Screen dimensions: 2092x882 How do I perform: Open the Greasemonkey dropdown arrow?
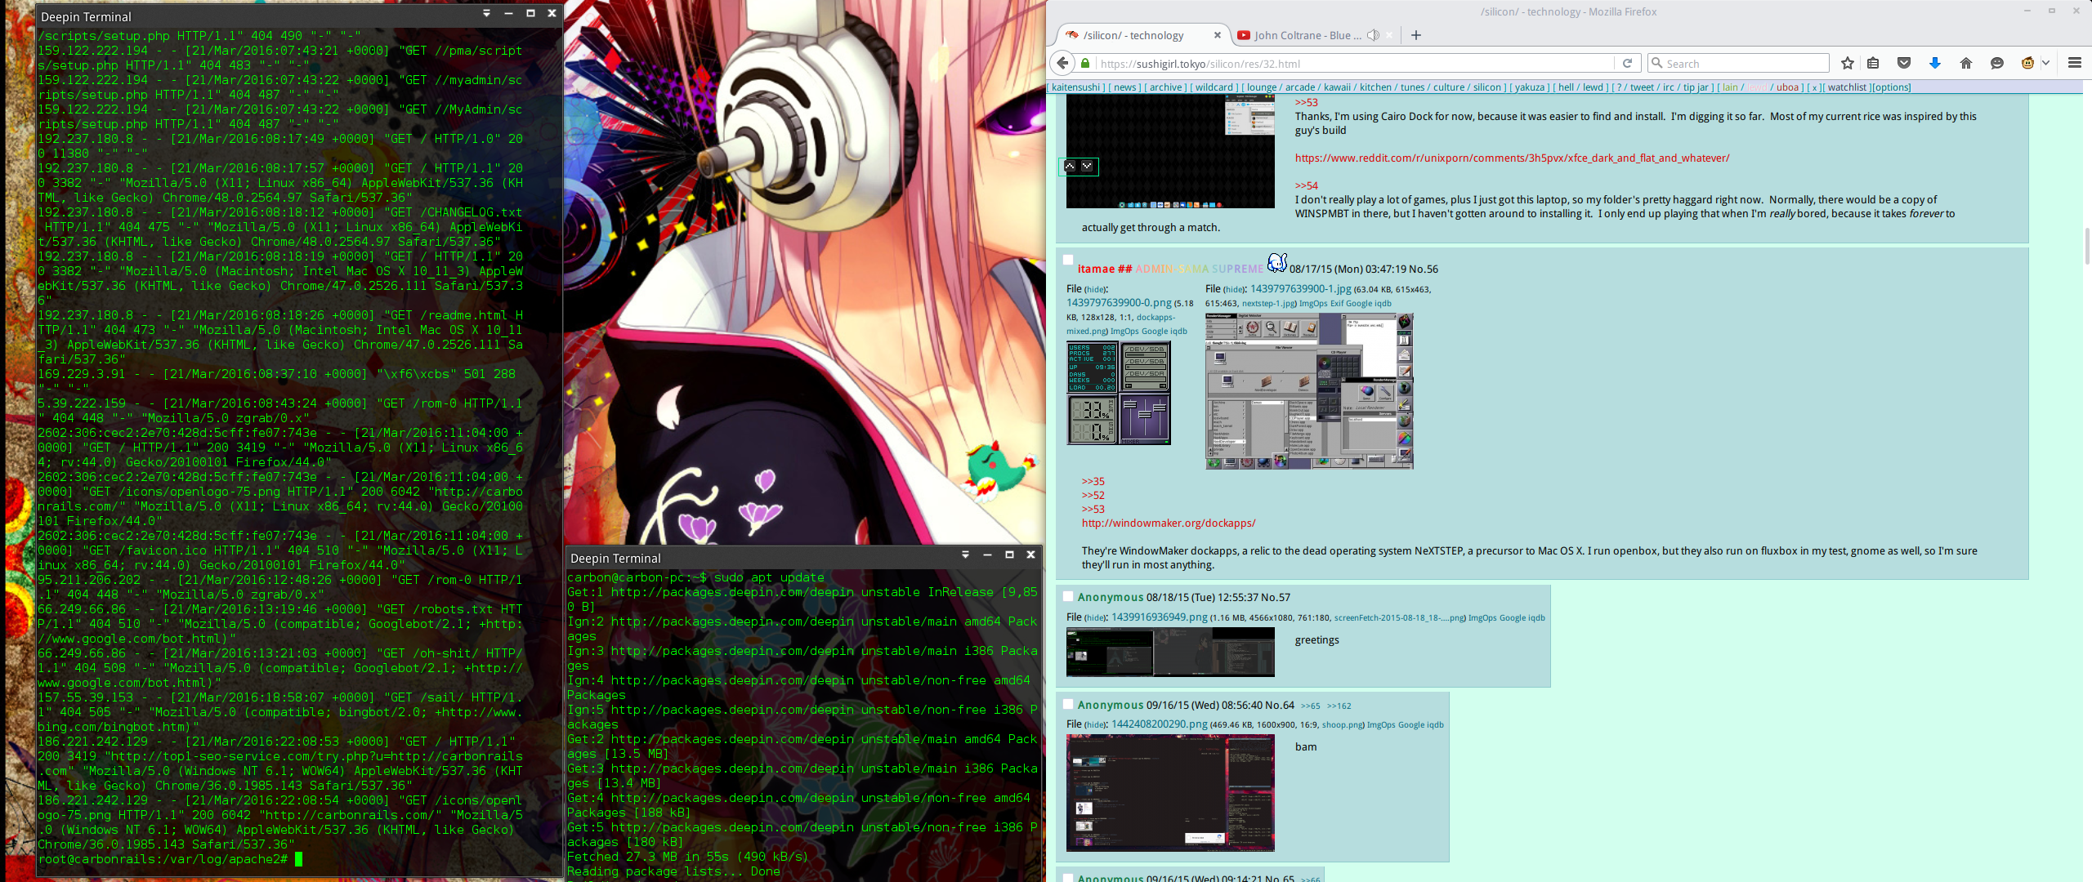click(x=2046, y=63)
